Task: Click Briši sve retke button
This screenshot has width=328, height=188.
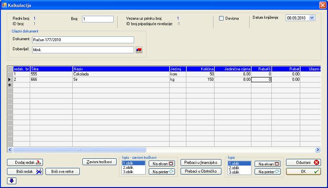Action: (x=63, y=171)
